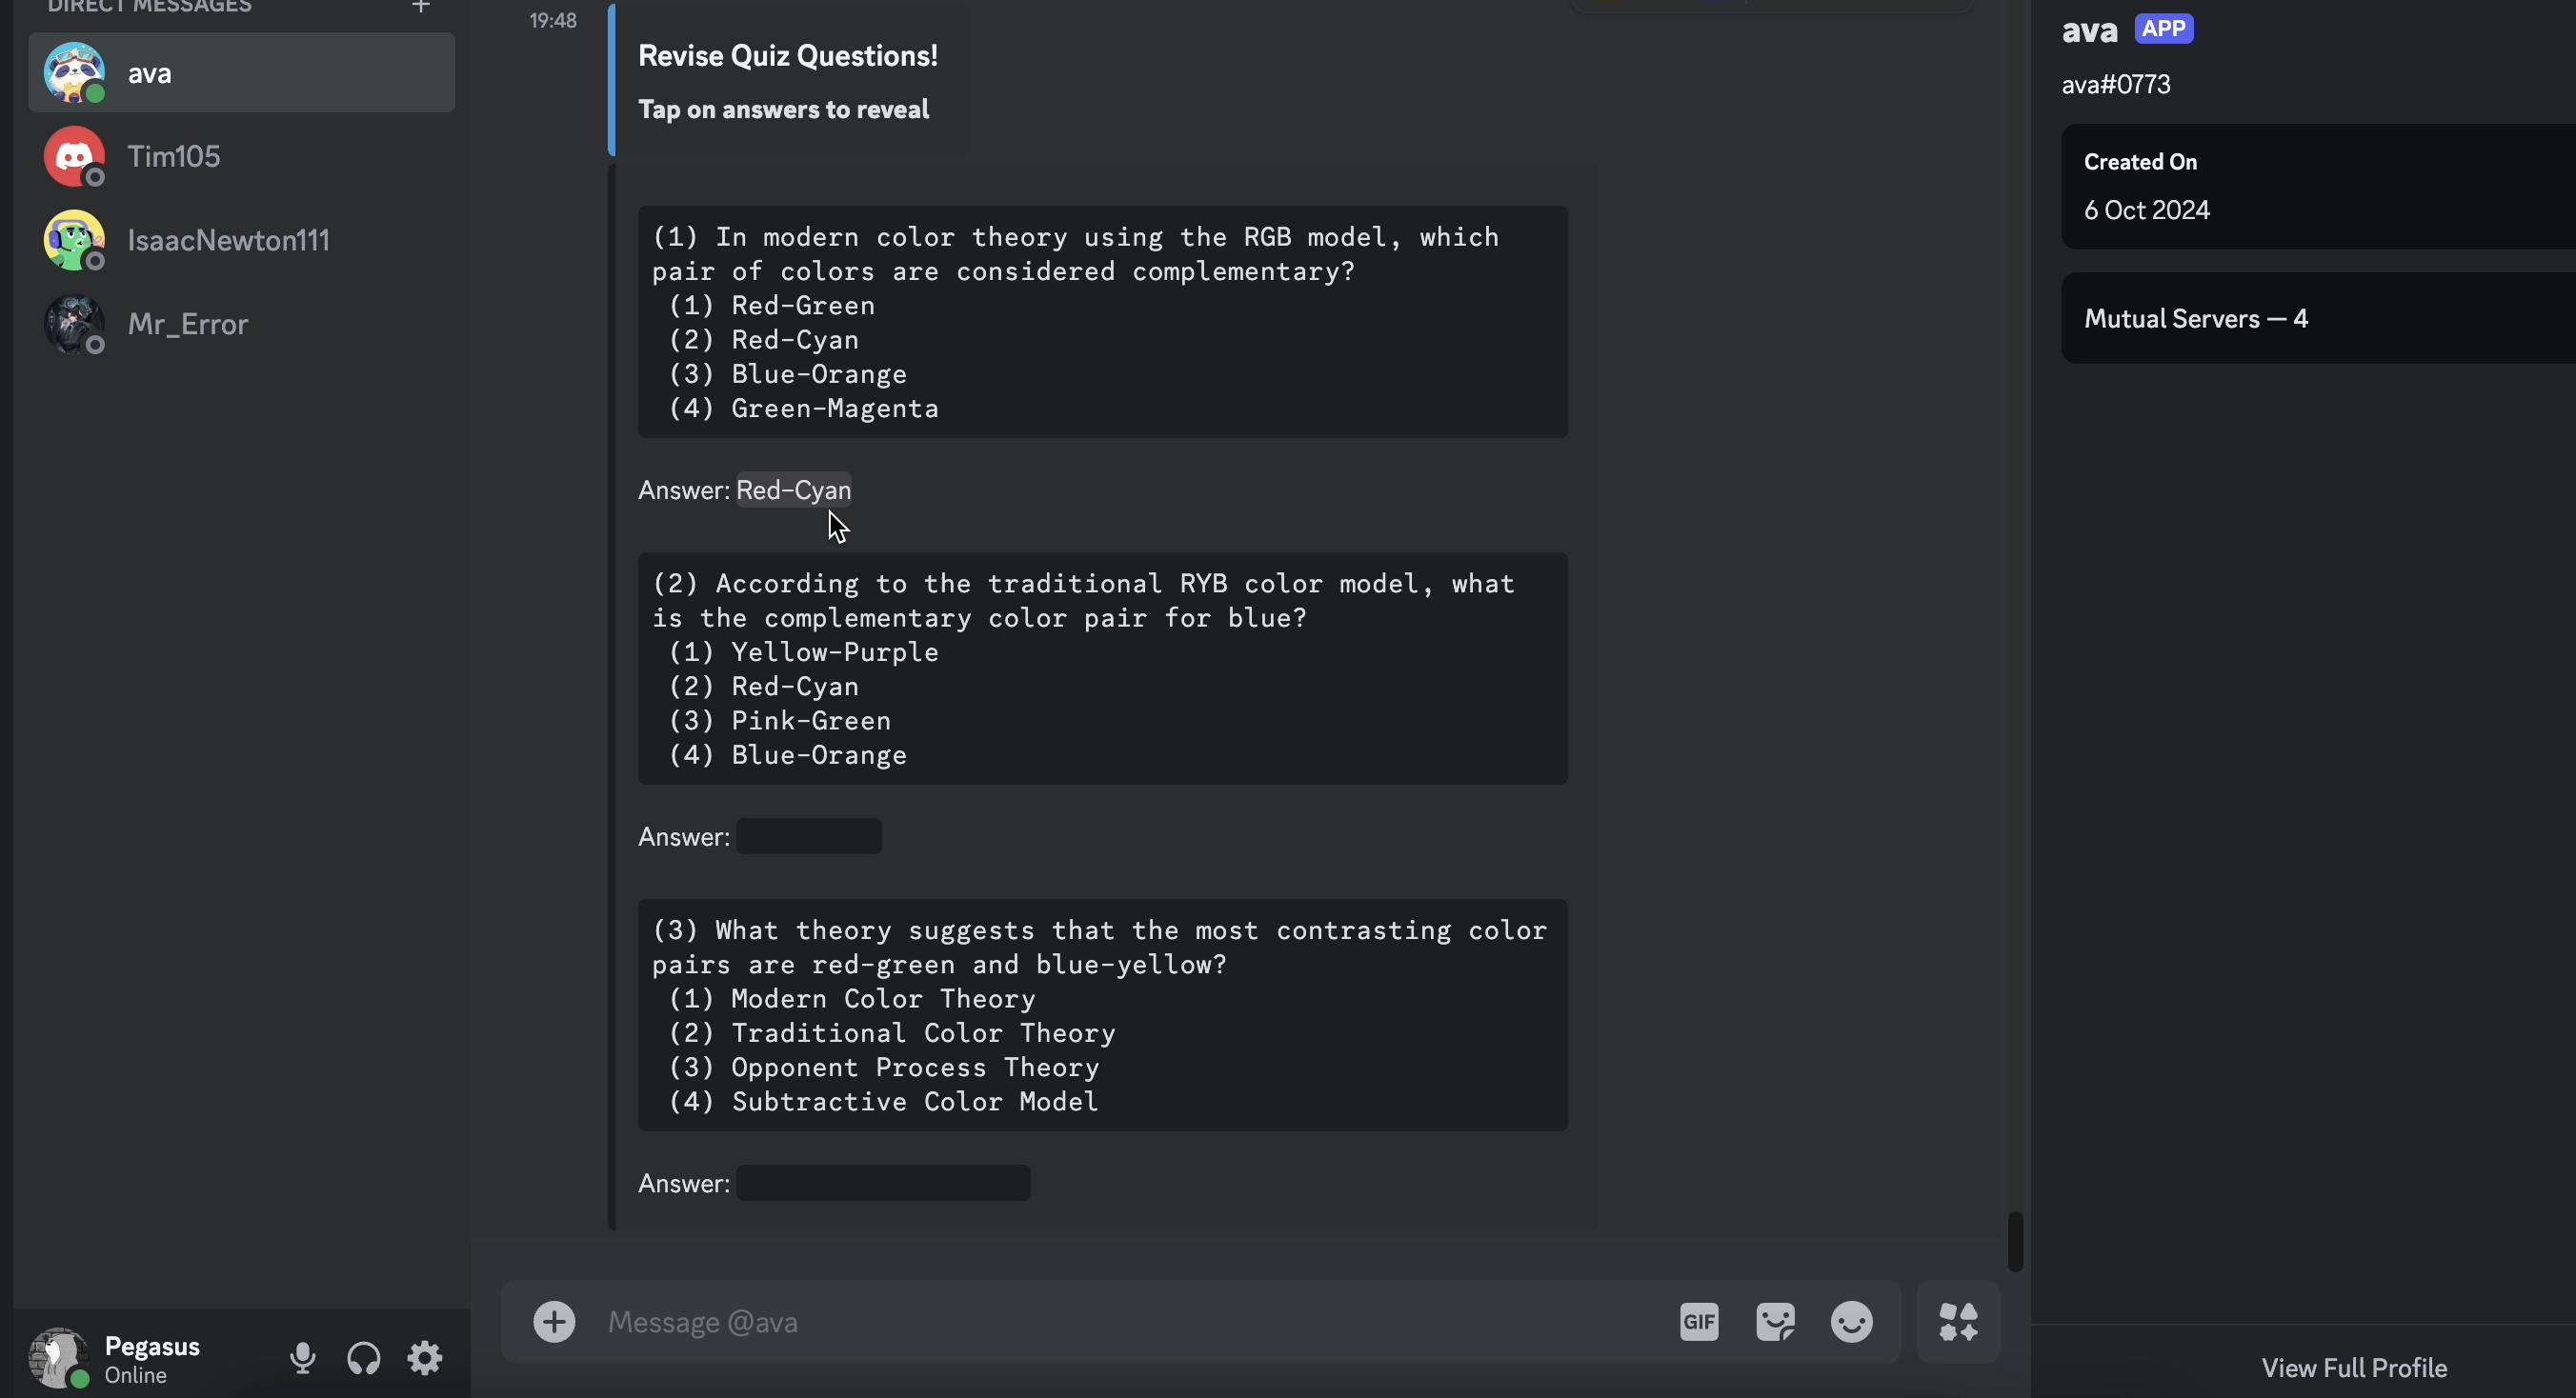Create a new direct message with plus icon
Viewport: 2576px width, 1398px height.
421,7
